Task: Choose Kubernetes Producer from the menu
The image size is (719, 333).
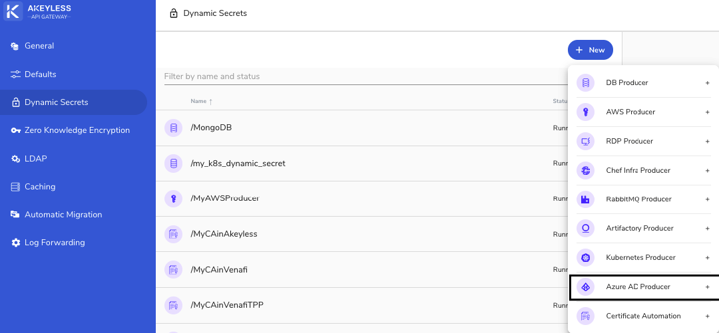Action: tap(644, 257)
